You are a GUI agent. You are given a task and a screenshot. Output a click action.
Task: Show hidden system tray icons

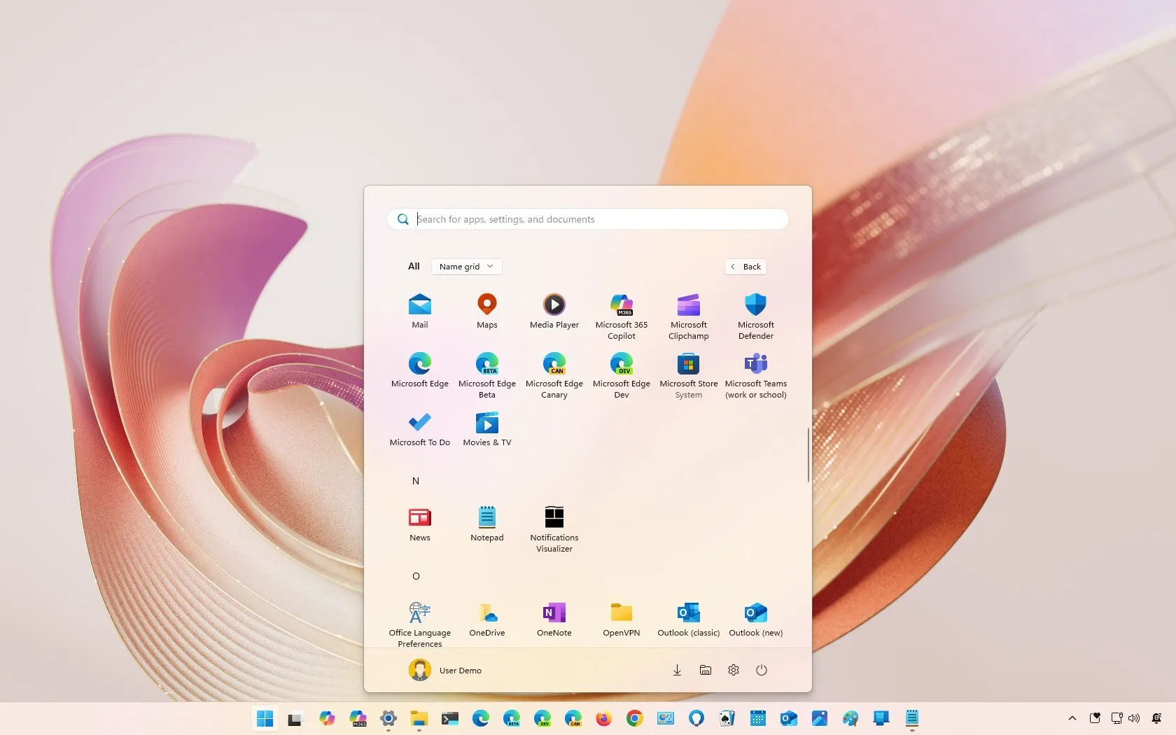(x=1072, y=718)
